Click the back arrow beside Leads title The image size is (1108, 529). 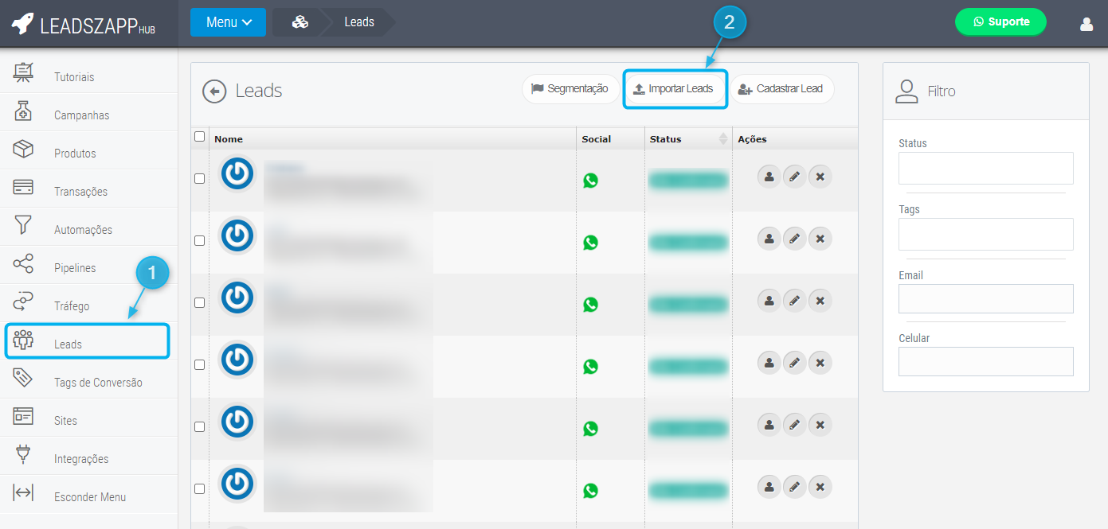coord(214,91)
